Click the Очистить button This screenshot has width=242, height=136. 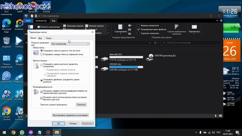coord(81,105)
